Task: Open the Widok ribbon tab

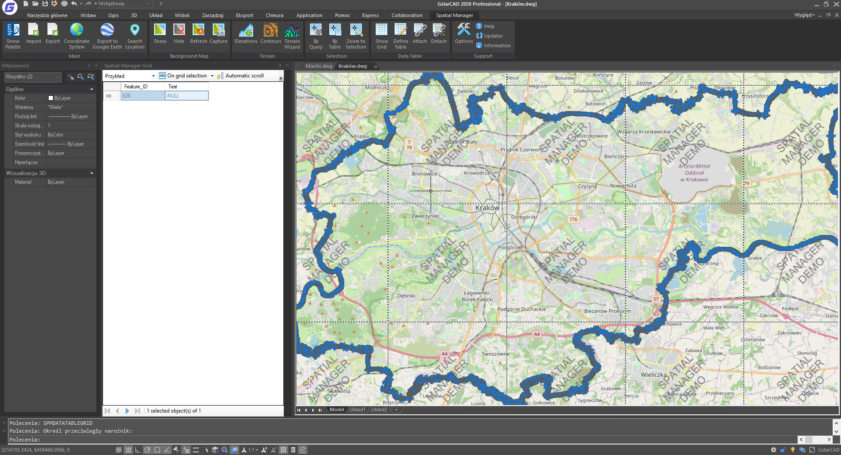Action: click(182, 15)
